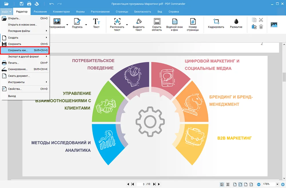Viewport: 286px width, 188px height.
Task: Select the Highlight text (Выделить текст) tool
Action: click(x=139, y=25)
